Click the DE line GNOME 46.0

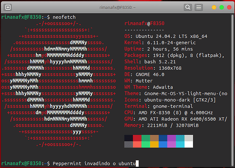click(144, 75)
